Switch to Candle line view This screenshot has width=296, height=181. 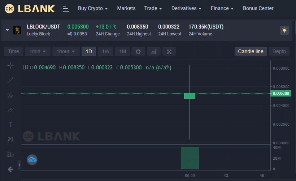[251, 51]
